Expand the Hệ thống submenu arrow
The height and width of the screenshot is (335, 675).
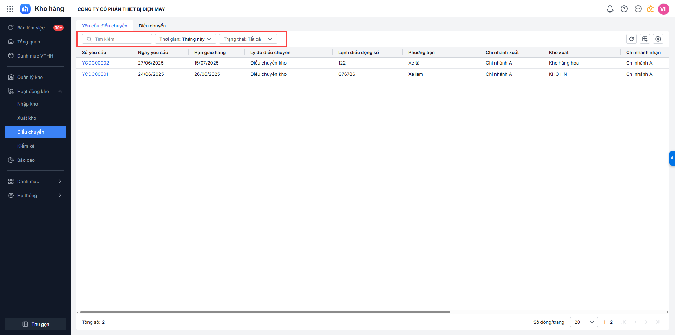pyautogui.click(x=60, y=195)
